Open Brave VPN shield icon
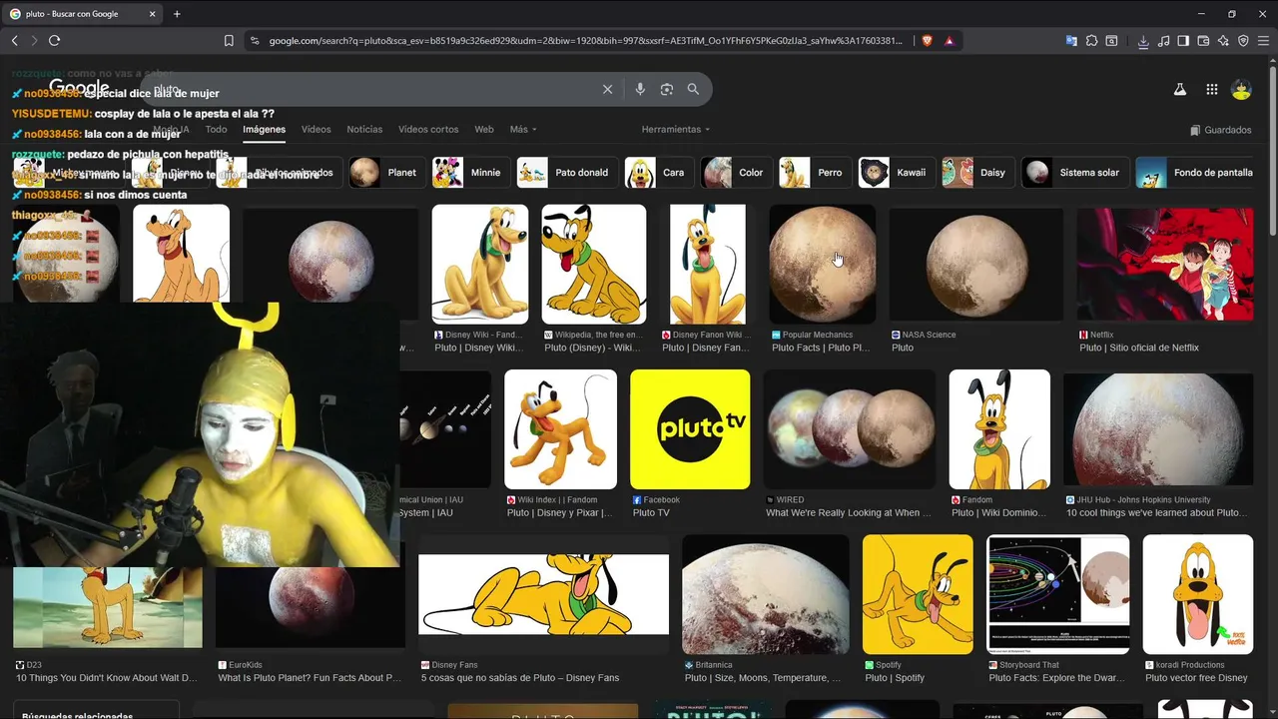The image size is (1278, 719). pyautogui.click(x=1243, y=41)
